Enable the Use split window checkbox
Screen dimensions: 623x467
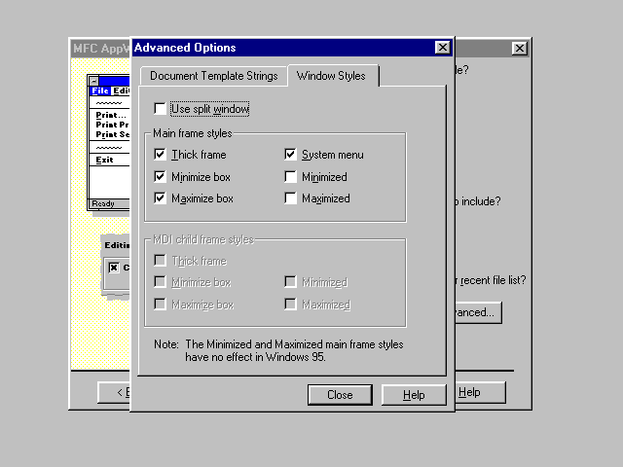(161, 109)
